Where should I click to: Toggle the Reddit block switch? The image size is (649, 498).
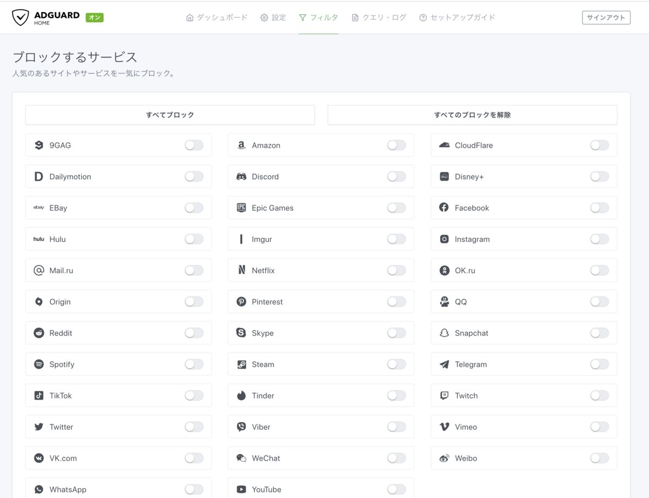click(194, 333)
